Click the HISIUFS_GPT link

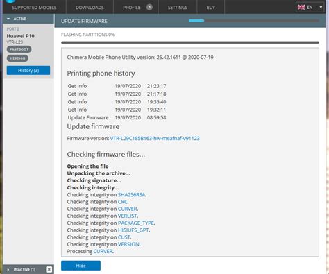tap(133, 230)
